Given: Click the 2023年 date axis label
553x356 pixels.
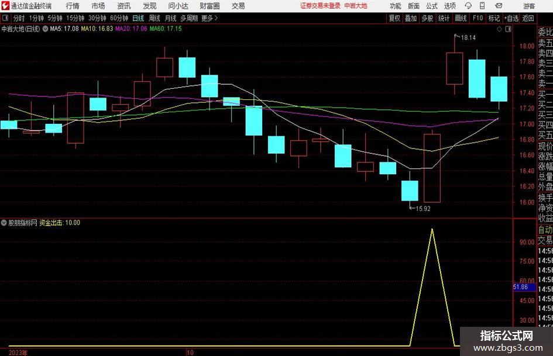Looking at the screenshot, I should pos(18,352).
